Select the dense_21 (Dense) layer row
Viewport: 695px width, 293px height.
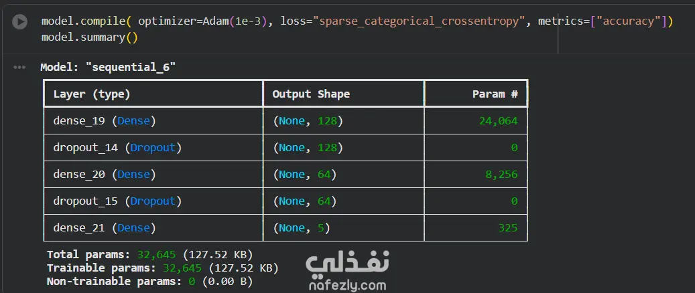pos(286,227)
